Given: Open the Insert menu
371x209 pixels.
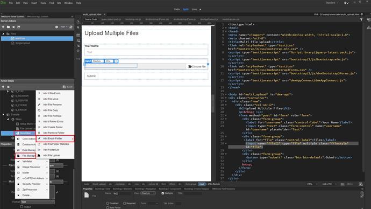Looking at the screenshot, I should 34,3.
